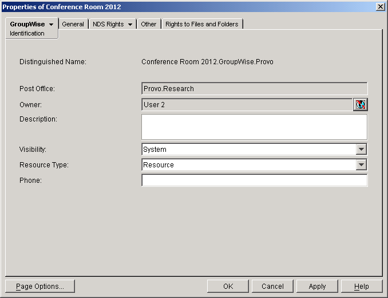The image size is (388, 298).
Task: Open Rights to Files and Folders tab
Action: (x=201, y=24)
